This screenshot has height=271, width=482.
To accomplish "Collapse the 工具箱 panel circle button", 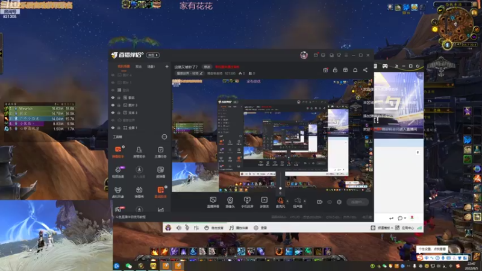I will [164, 137].
